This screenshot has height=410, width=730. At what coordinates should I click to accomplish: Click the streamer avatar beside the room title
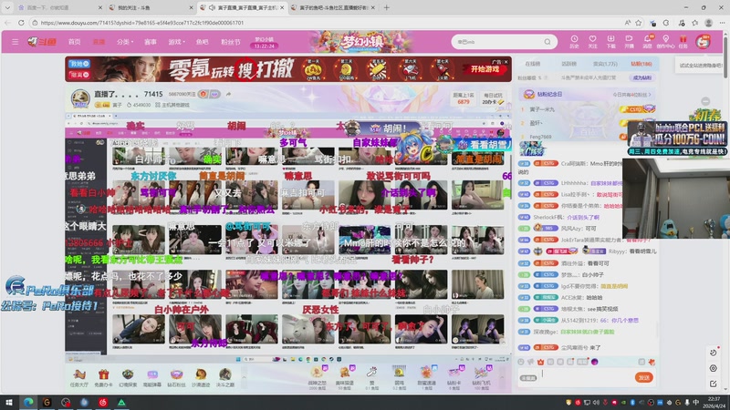[x=80, y=98]
